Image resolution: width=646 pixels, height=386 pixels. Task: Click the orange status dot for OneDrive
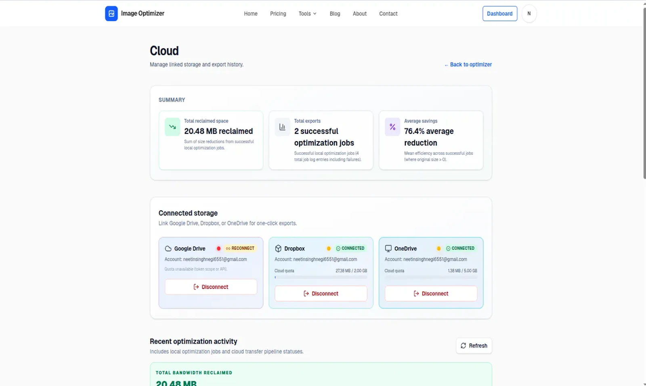click(438, 248)
